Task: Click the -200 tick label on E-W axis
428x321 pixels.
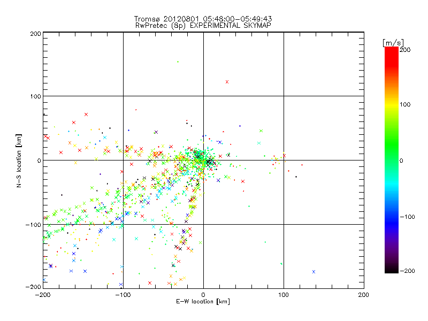Action: click(x=43, y=295)
